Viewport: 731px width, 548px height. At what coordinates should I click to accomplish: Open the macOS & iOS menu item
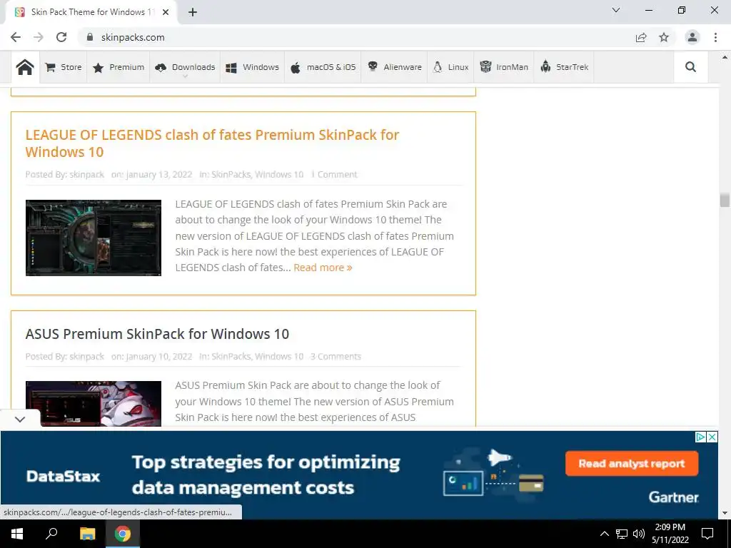323,67
